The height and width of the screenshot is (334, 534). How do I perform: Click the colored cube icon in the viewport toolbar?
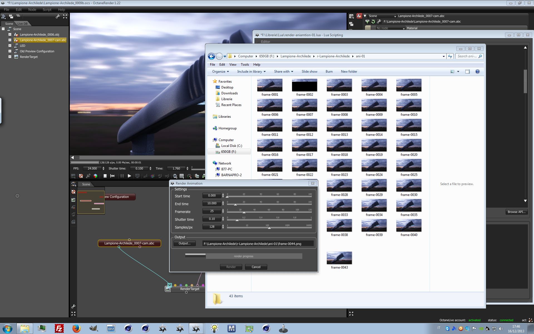[95, 176]
